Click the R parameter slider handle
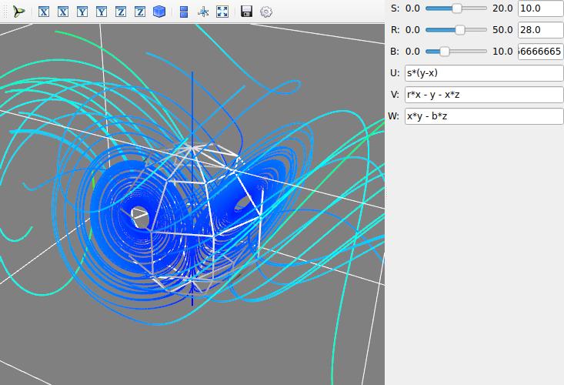Image resolution: width=564 pixels, height=385 pixels. [460, 30]
